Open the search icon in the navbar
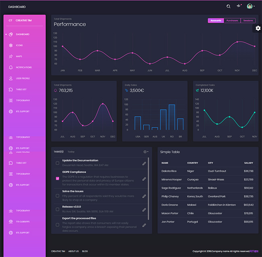The image size is (262, 257). [x=229, y=6]
